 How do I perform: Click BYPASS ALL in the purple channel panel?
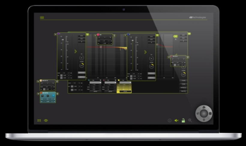coord(82,73)
